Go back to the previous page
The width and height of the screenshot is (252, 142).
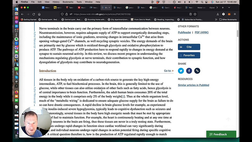(x=22, y=14)
